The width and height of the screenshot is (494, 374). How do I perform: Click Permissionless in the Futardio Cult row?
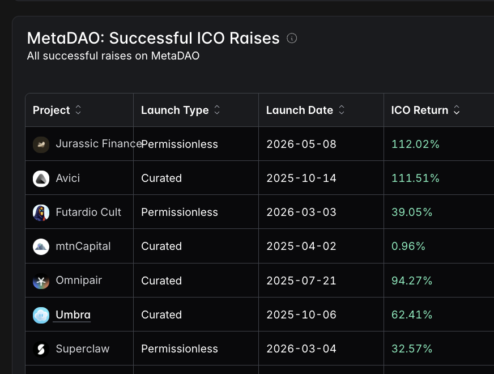pos(180,212)
